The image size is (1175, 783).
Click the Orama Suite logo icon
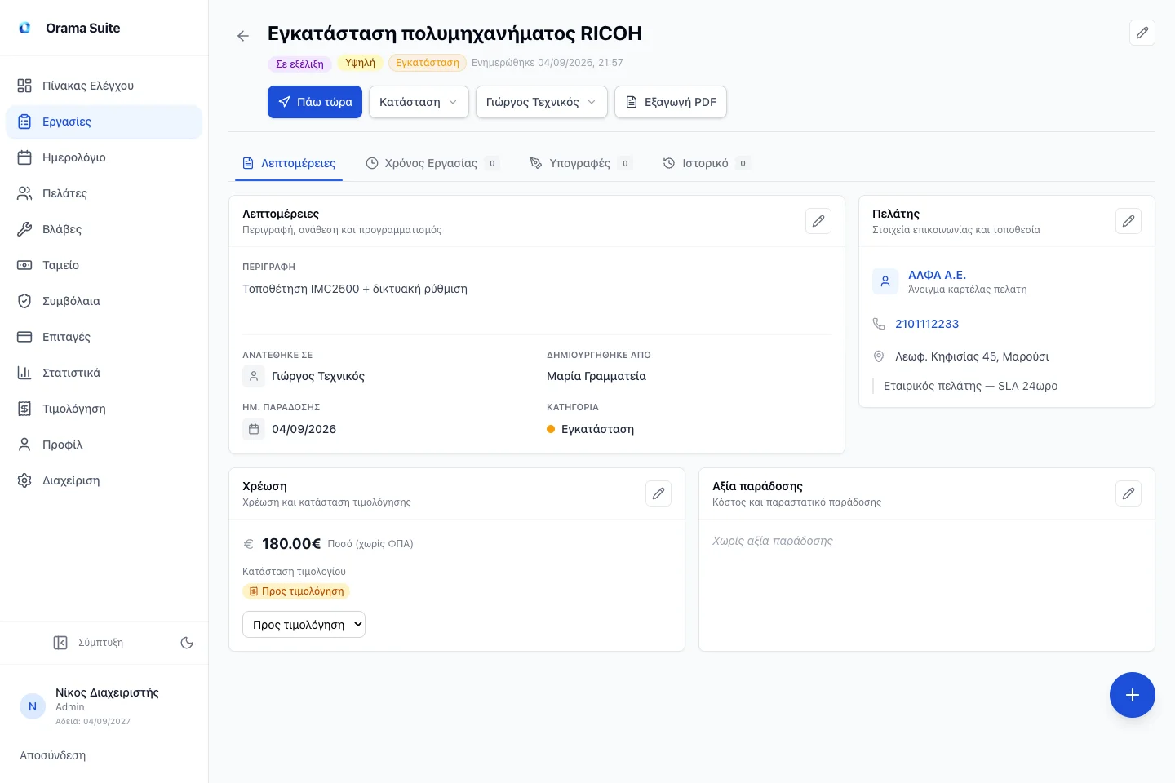tap(24, 28)
